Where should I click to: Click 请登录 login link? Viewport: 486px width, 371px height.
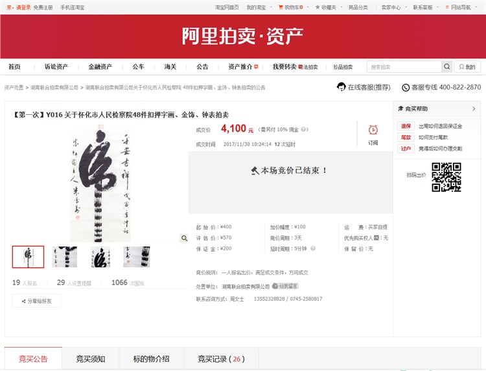23,7
